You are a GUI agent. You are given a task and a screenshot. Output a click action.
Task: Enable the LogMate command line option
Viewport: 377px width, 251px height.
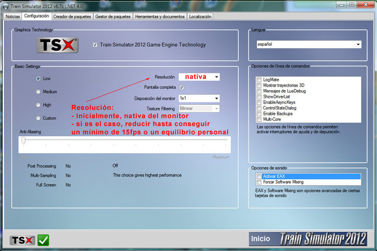(259, 79)
